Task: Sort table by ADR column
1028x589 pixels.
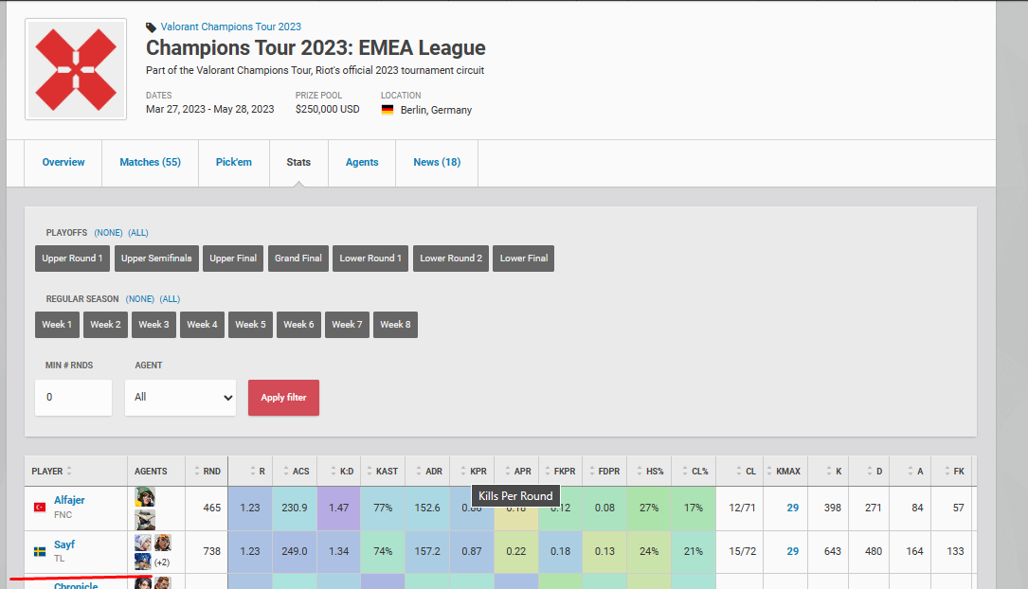Action: [429, 471]
